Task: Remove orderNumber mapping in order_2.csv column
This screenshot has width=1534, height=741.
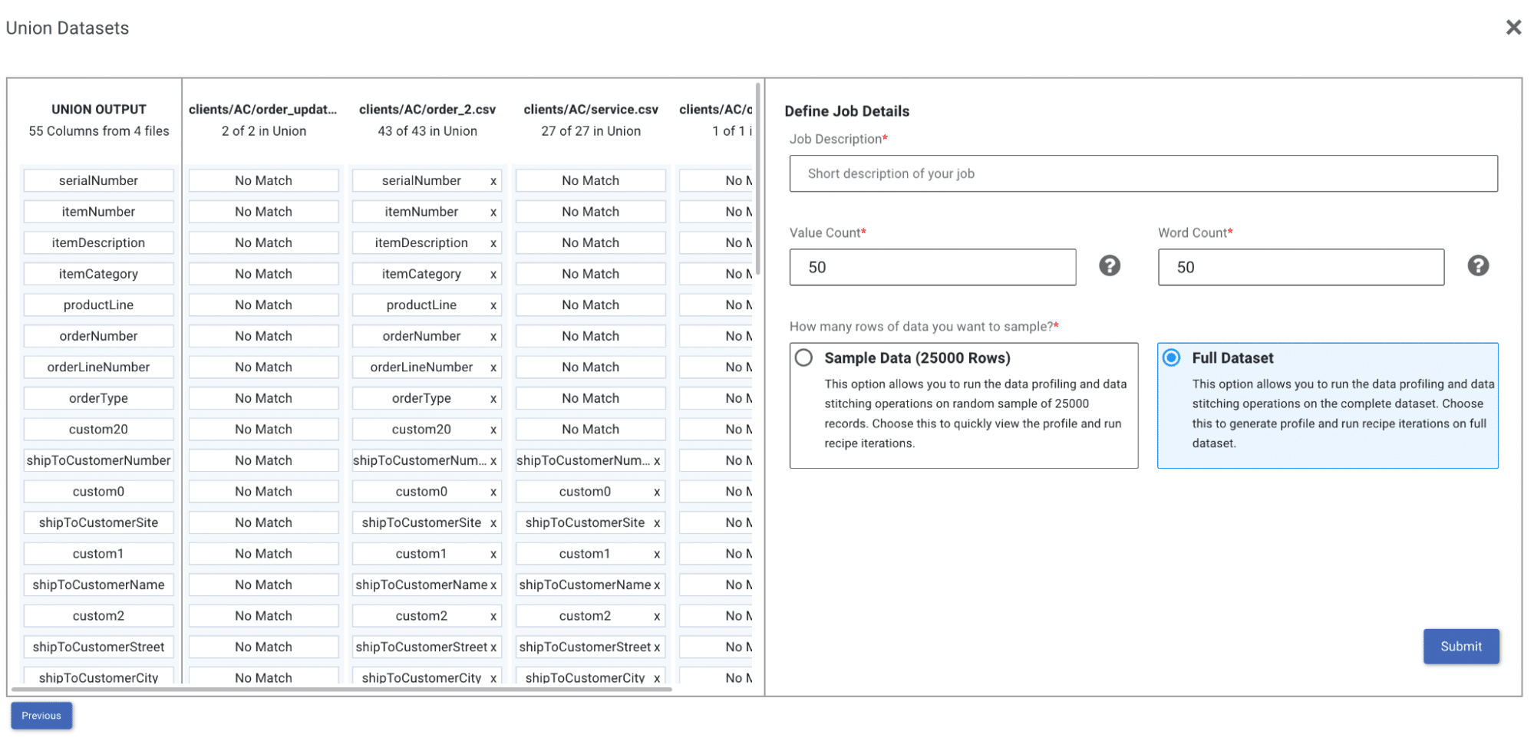Action: [493, 337]
